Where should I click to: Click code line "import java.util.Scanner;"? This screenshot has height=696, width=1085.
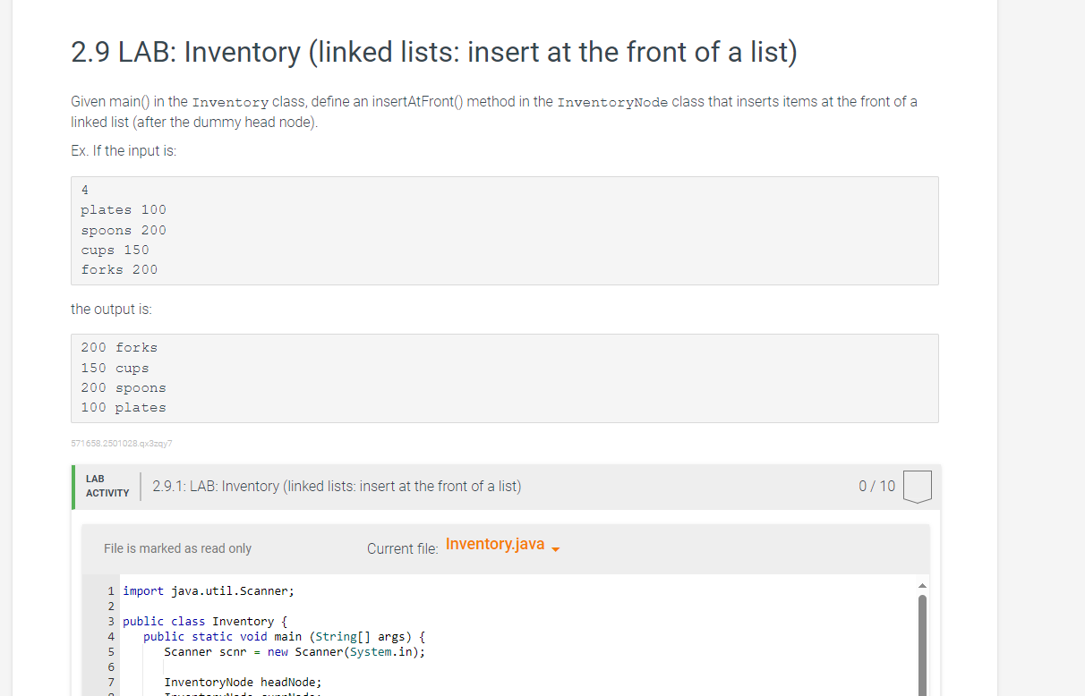[x=208, y=590]
